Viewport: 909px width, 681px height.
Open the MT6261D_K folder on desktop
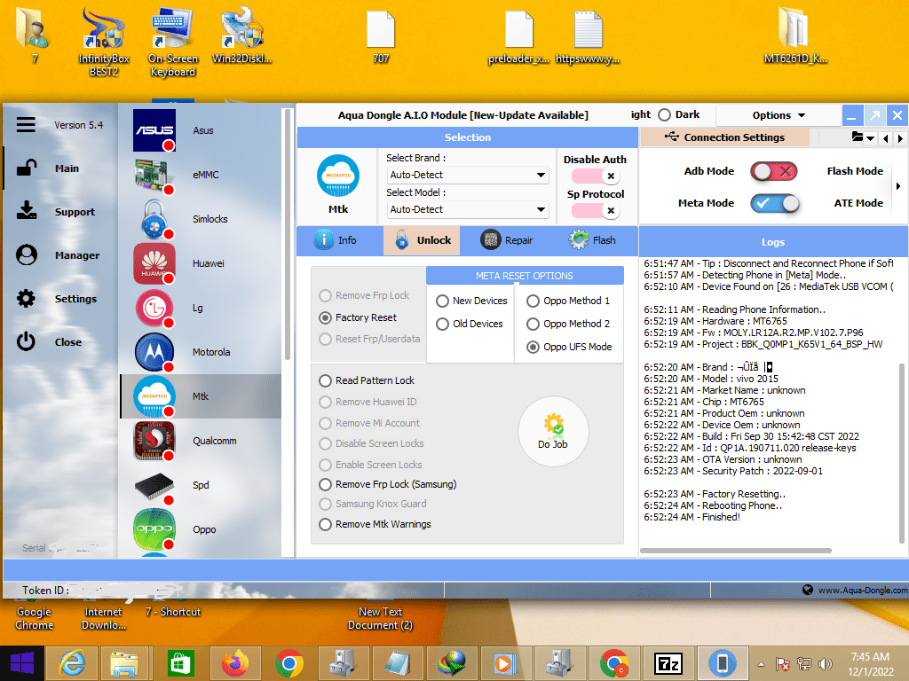[x=794, y=35]
